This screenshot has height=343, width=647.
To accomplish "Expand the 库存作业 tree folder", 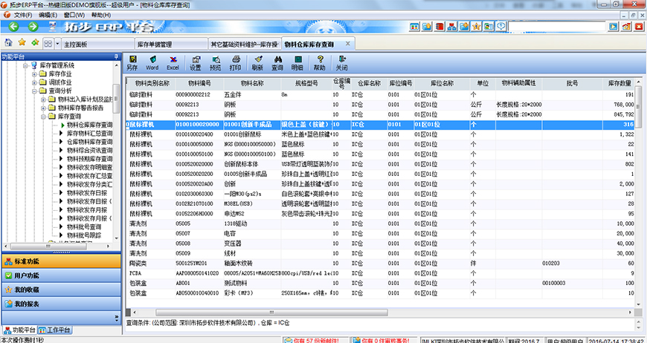I will coord(34,74).
